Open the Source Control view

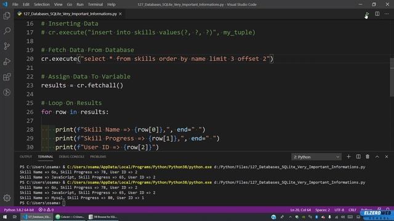coord(7,46)
